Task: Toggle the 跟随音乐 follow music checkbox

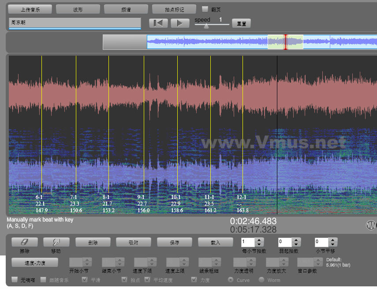Action: pyautogui.click(x=43, y=279)
